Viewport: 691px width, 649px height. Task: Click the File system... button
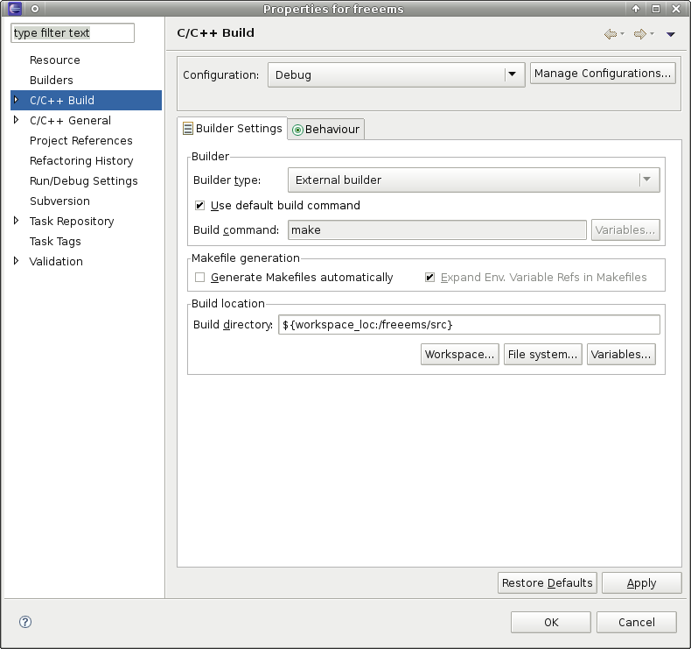click(x=542, y=355)
